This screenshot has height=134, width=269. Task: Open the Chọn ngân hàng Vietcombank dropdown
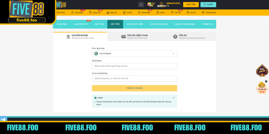(x=134, y=54)
